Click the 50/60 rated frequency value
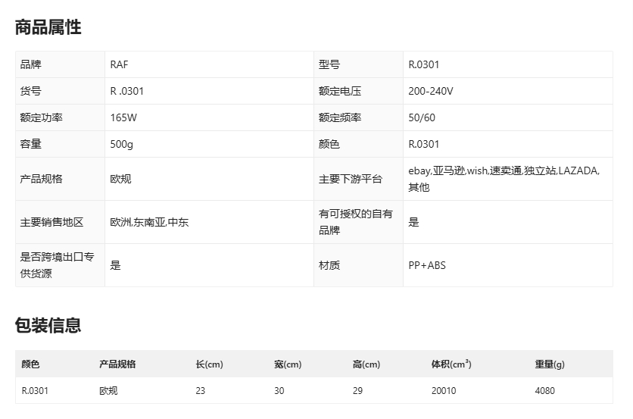 click(x=422, y=117)
